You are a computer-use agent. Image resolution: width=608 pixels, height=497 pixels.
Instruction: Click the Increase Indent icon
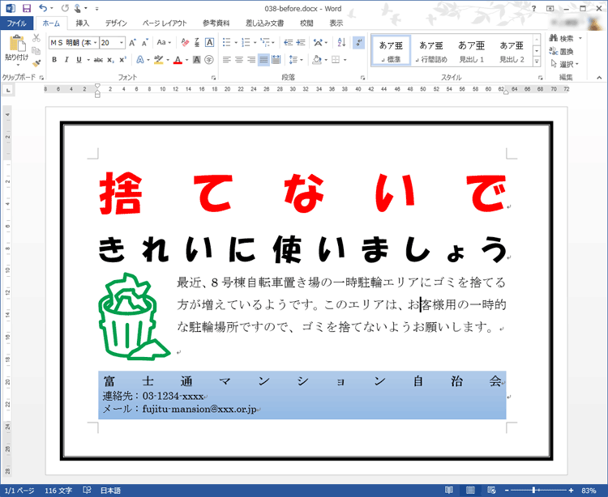tap(301, 43)
